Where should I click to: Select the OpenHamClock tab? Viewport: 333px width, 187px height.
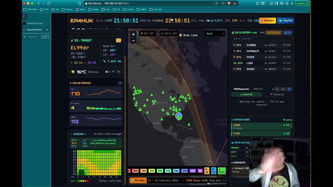pyautogui.click(x=35, y=30)
